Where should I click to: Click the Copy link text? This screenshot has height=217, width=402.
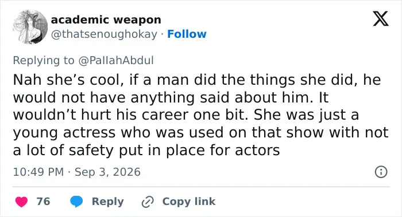(189, 202)
